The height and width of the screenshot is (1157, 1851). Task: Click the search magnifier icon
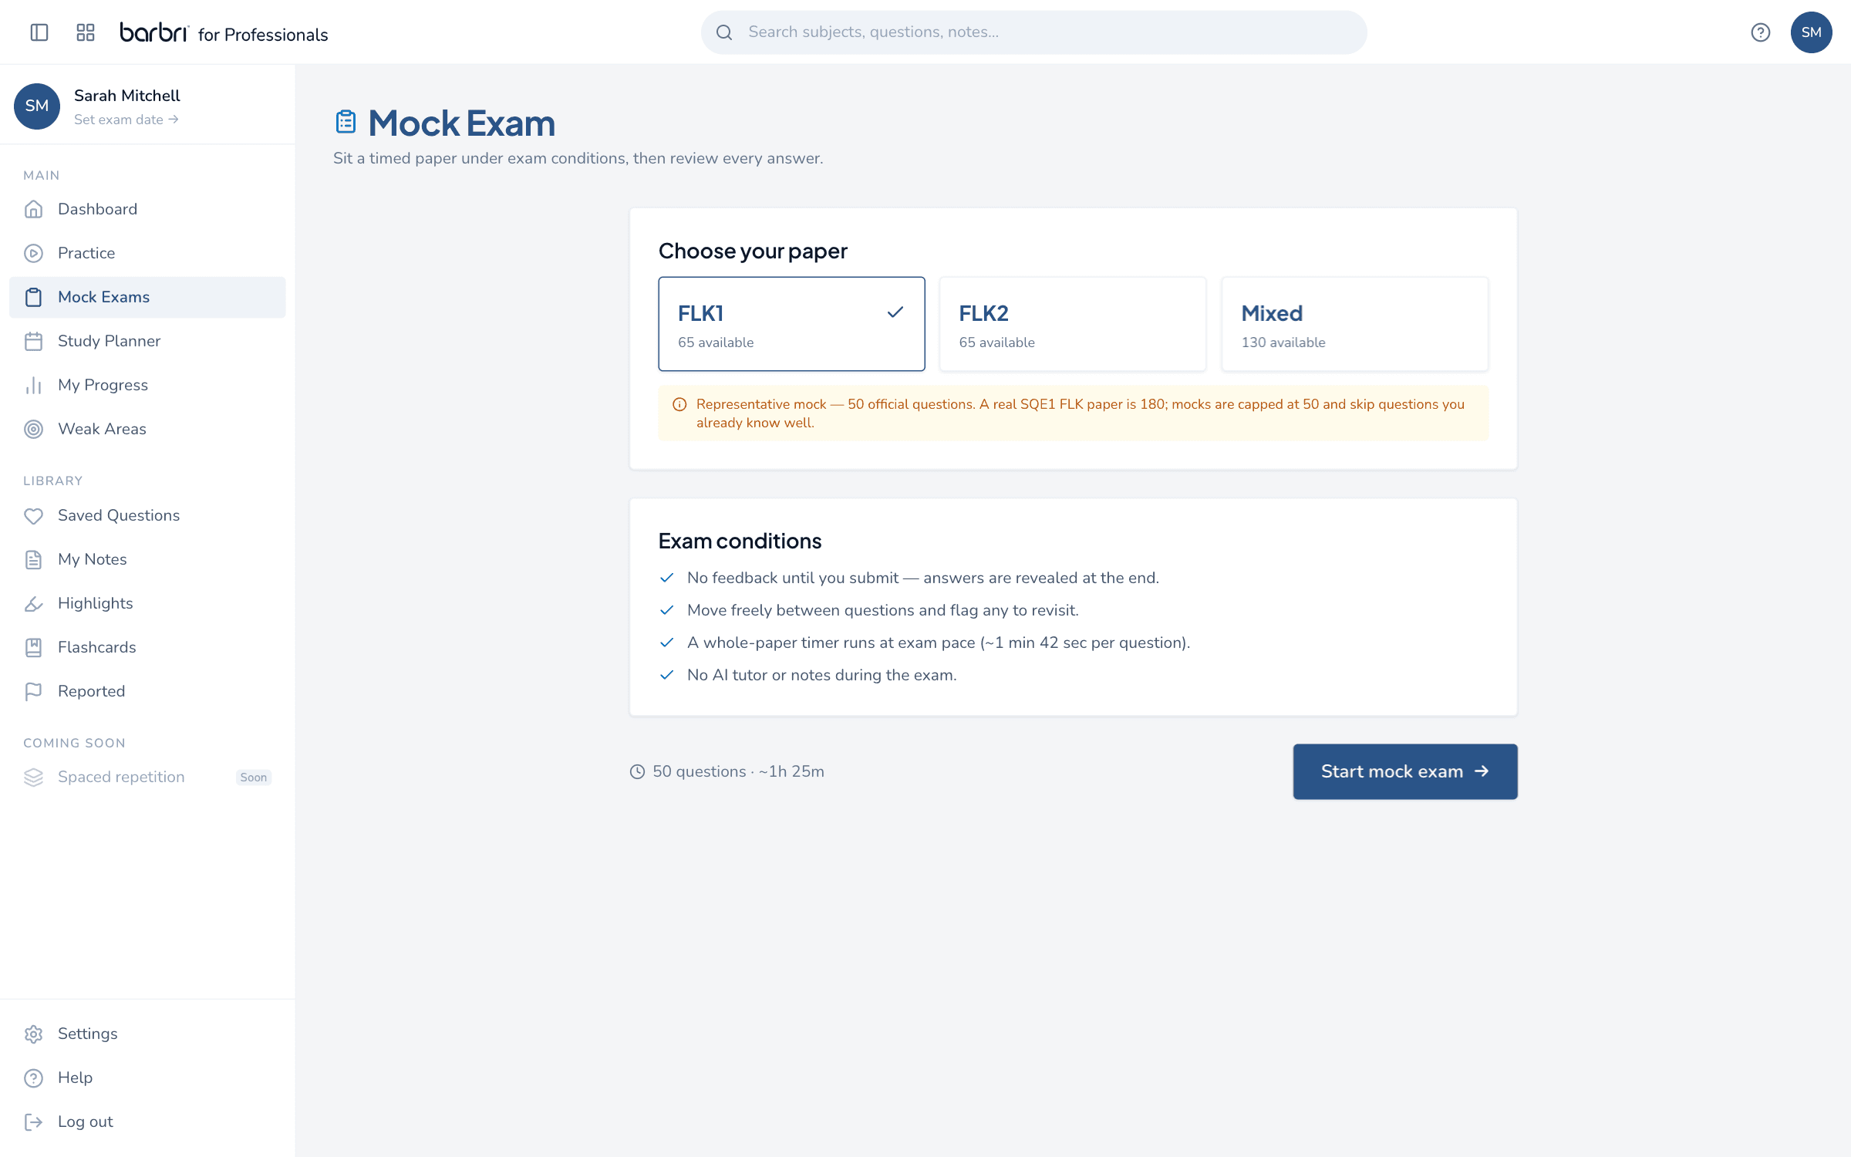(x=724, y=32)
